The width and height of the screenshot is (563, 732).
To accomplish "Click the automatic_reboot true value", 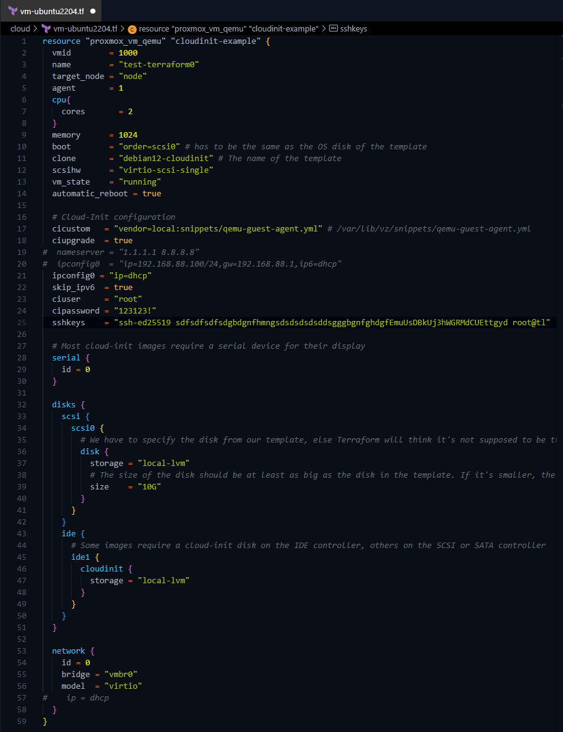I will (152, 194).
